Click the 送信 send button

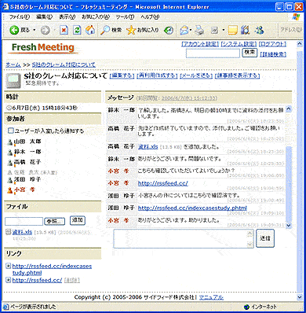click(265, 238)
